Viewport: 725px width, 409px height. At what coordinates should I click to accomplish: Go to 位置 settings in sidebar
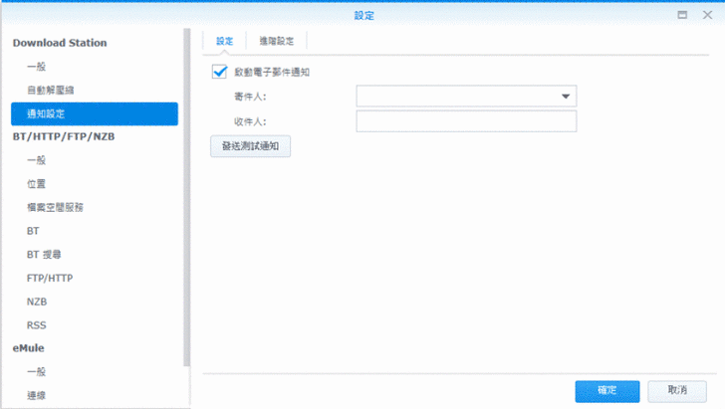coord(36,184)
